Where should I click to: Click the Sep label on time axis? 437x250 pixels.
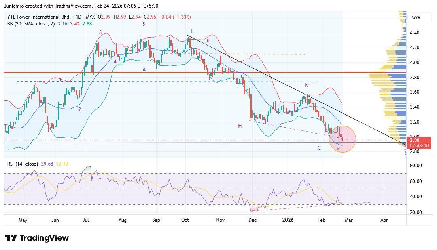[x=156, y=220]
